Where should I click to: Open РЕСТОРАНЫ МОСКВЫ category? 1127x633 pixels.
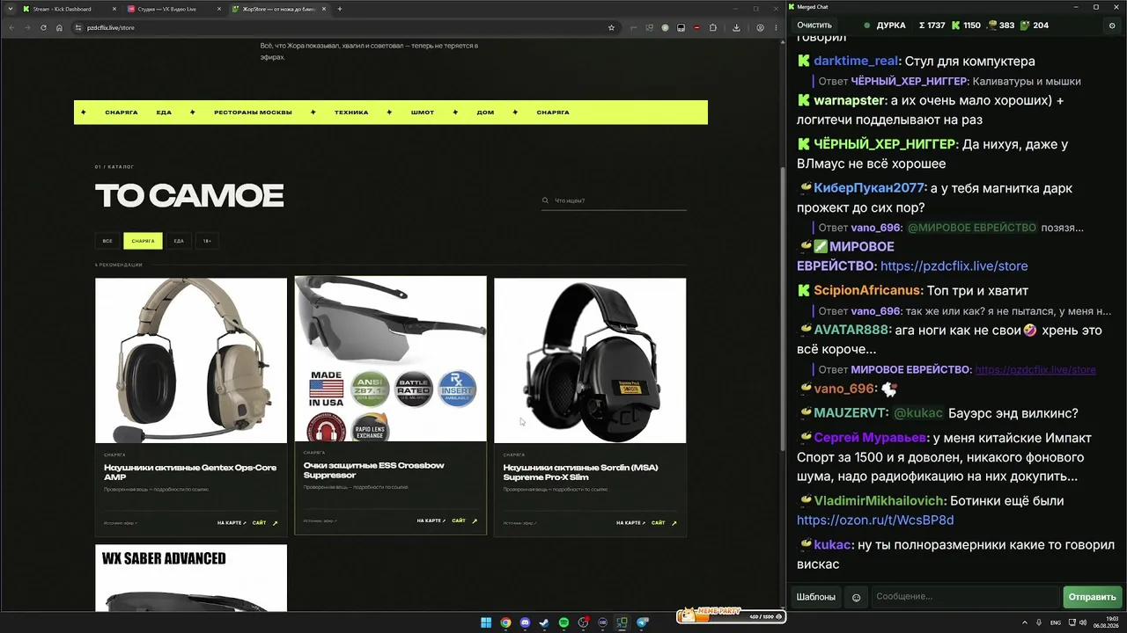[x=253, y=113]
